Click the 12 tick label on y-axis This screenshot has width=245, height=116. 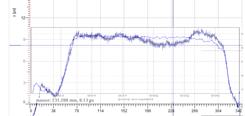tap(23, 18)
